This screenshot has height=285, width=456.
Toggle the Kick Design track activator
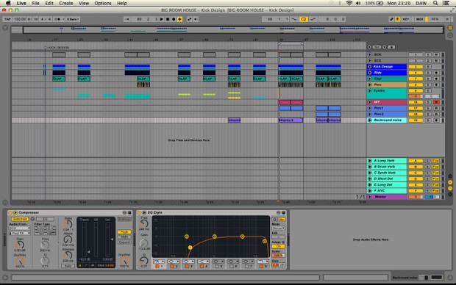(x=416, y=67)
